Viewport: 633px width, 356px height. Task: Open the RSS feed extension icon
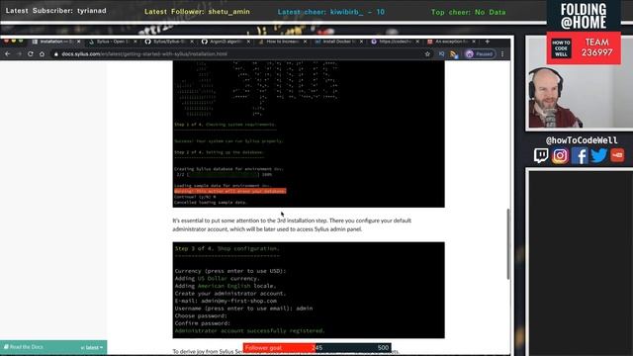454,54
